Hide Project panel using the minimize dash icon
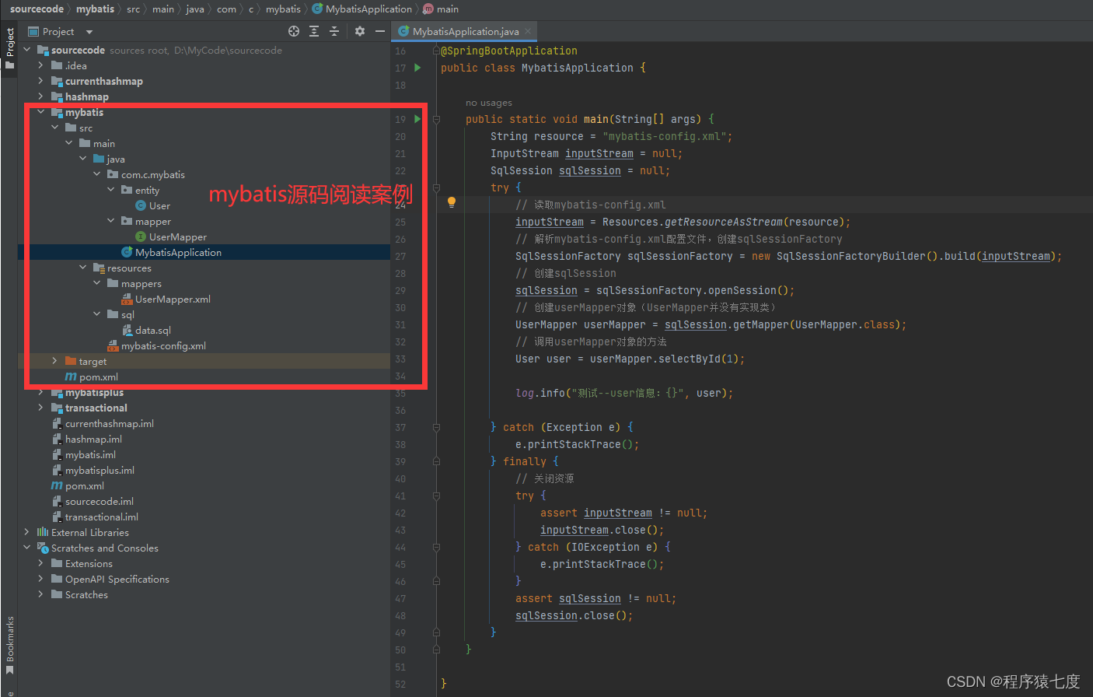The image size is (1093, 697). point(380,31)
